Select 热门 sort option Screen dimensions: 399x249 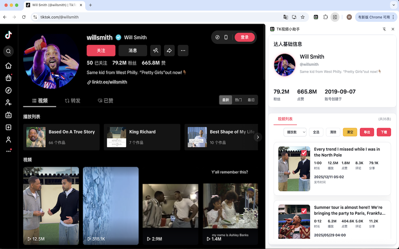pos(238,100)
